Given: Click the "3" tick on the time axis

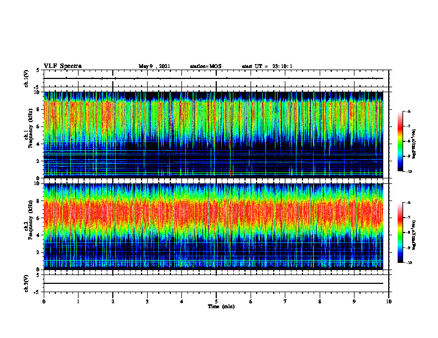Looking at the screenshot, I should point(147,302).
